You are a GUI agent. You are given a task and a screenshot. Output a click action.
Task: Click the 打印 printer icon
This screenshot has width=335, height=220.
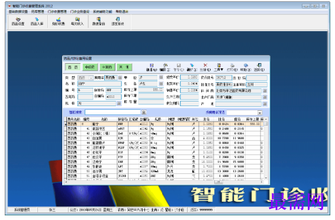232,67
